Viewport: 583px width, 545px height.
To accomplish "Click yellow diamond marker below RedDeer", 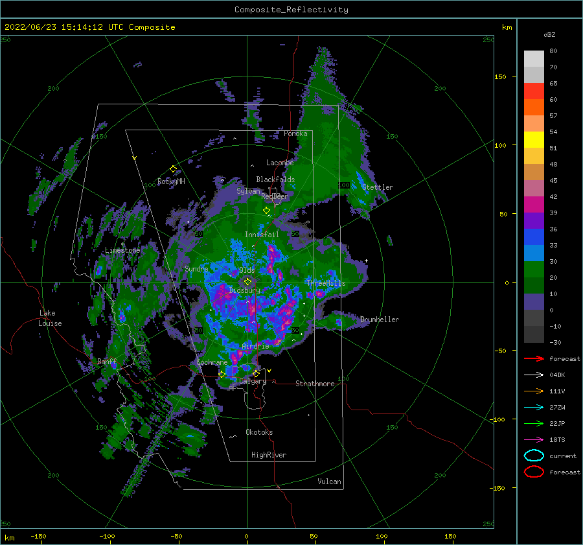I will pyautogui.click(x=266, y=211).
